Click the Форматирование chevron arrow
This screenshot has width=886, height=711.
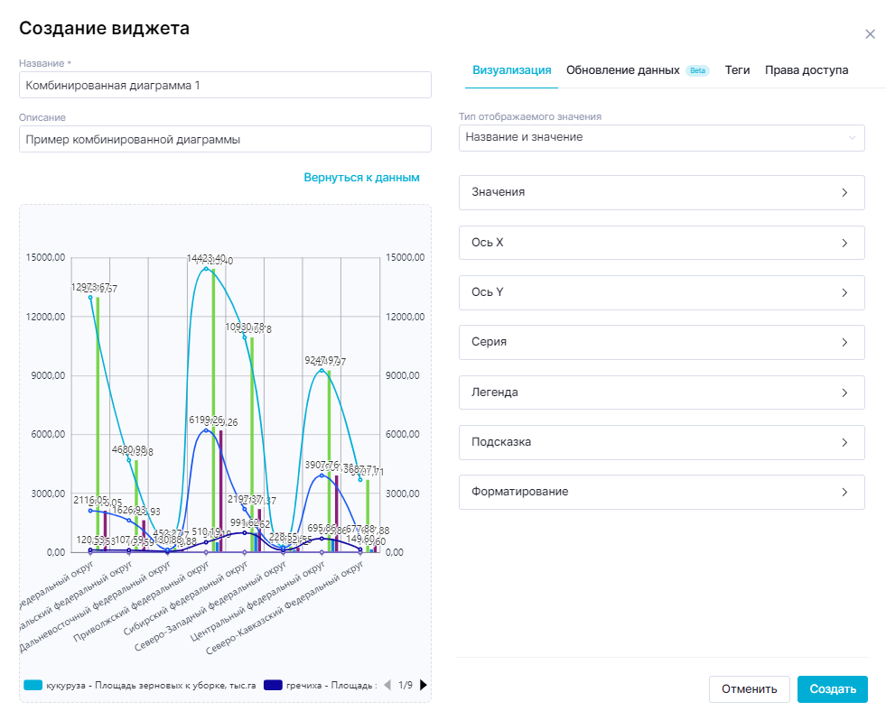pyautogui.click(x=844, y=493)
